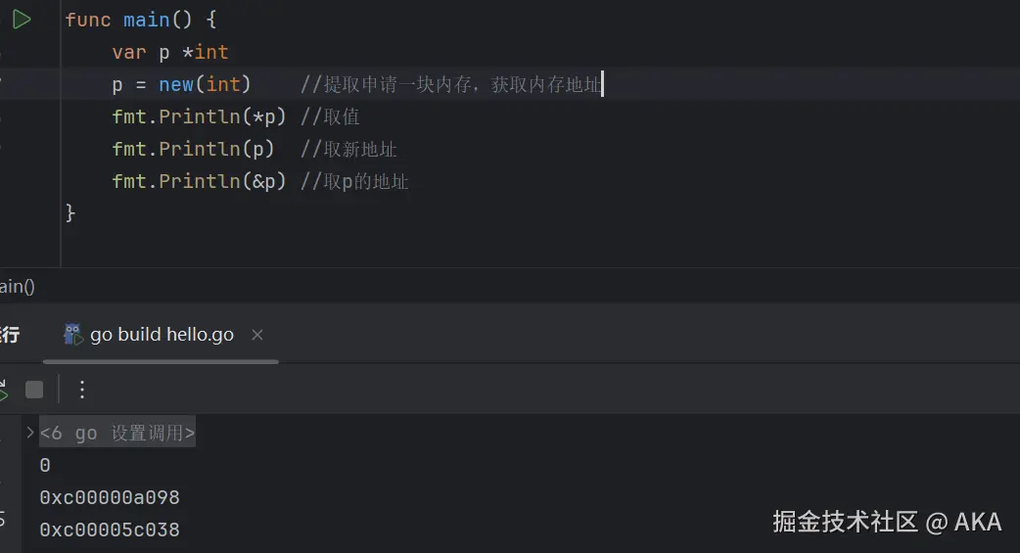Click the folded '<6 go 设置调用>' text

[x=116, y=433]
